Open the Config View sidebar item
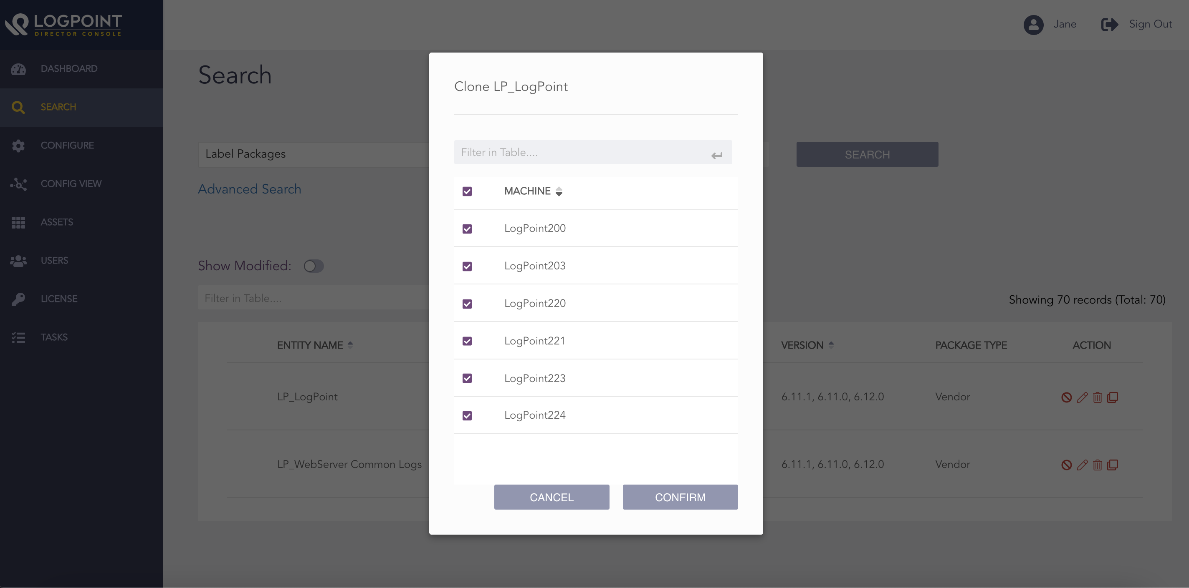Screen dimensions: 1189x588 [x=71, y=184]
